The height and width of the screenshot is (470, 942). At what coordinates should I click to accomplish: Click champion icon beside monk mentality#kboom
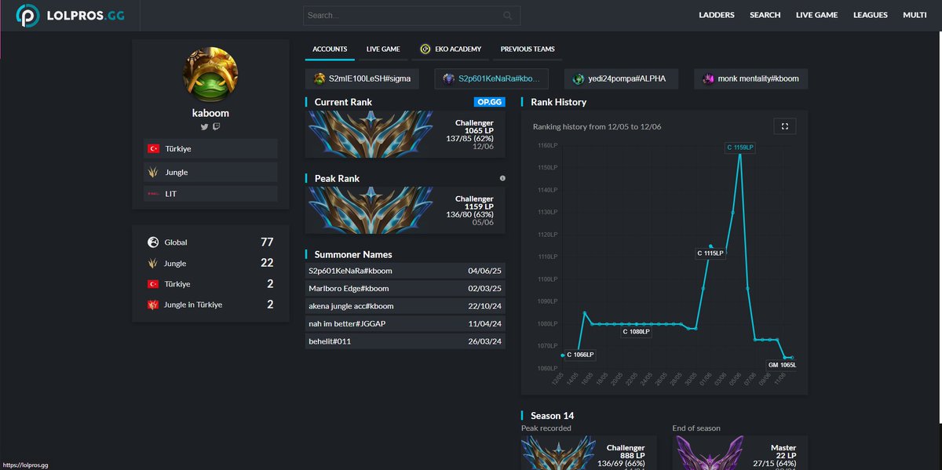tap(708, 78)
